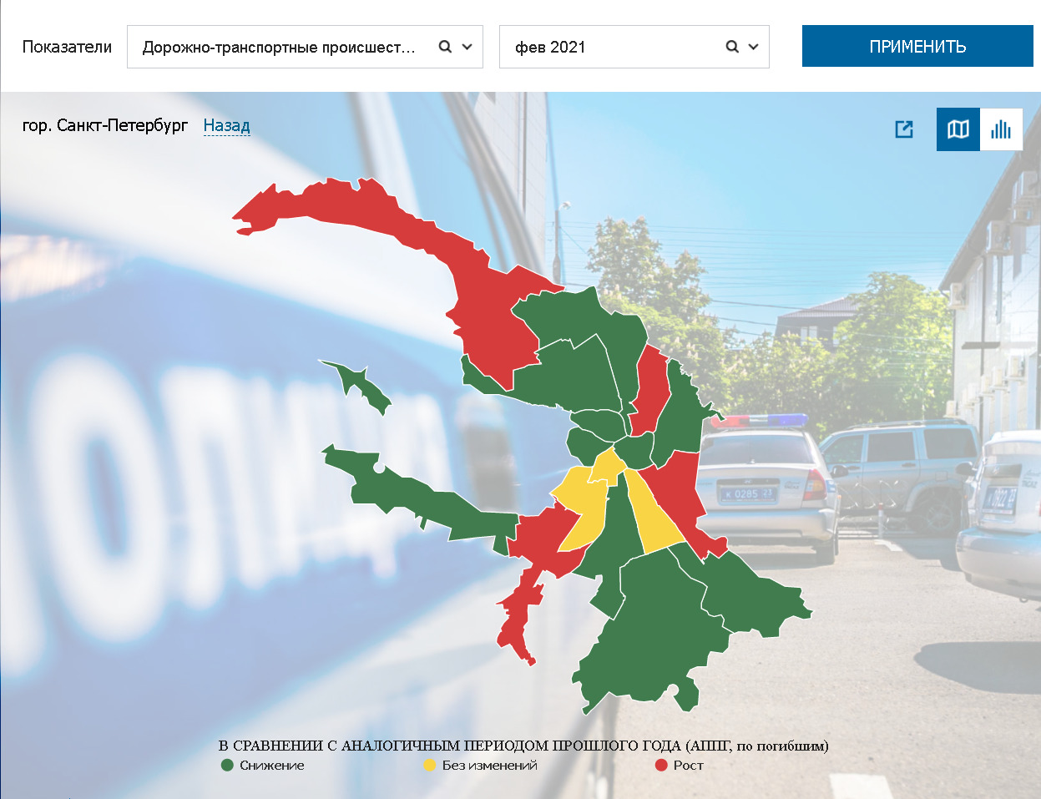Screen dimensions: 1041x799
Task: Expand the 'фев 2021' period chevron
Action: [754, 47]
